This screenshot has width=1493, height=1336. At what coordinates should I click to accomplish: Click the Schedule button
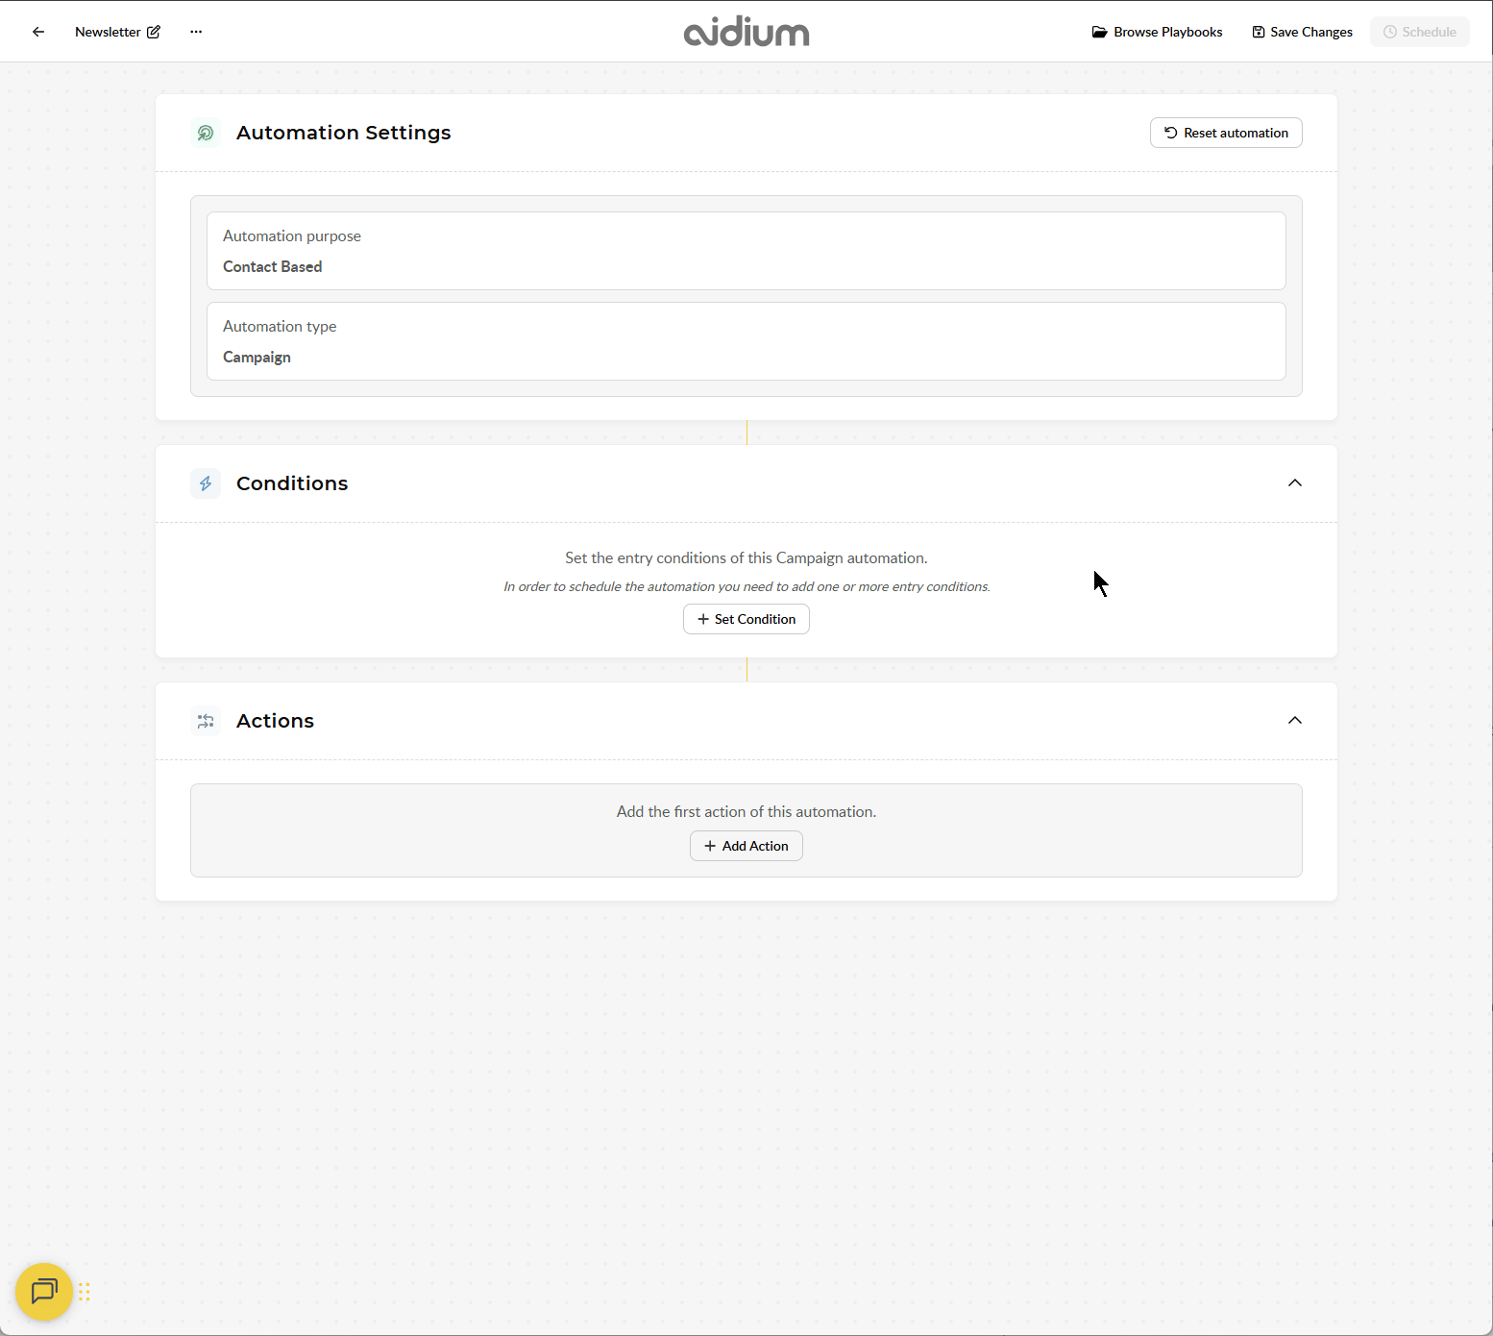coord(1419,32)
